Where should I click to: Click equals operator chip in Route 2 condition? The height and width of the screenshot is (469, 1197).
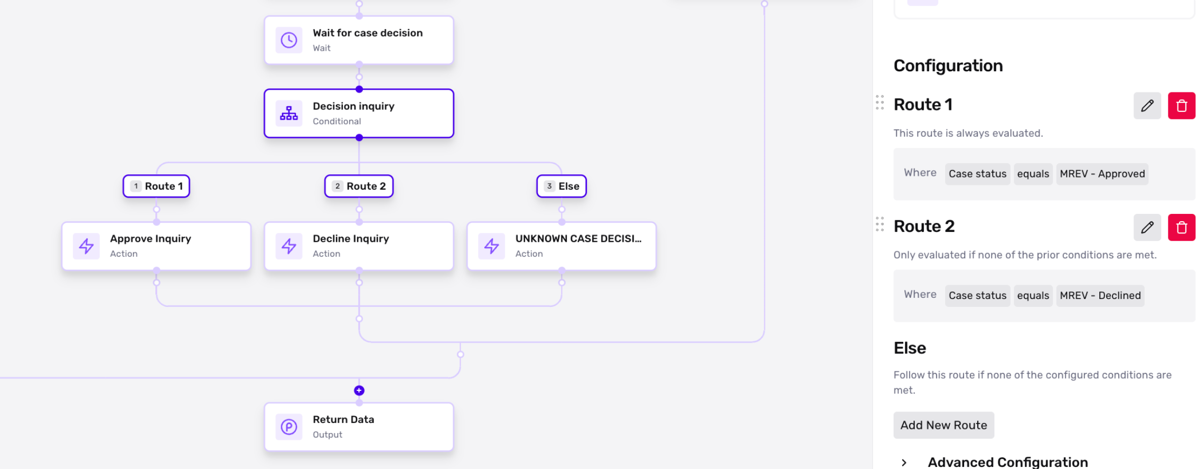[x=1033, y=295]
